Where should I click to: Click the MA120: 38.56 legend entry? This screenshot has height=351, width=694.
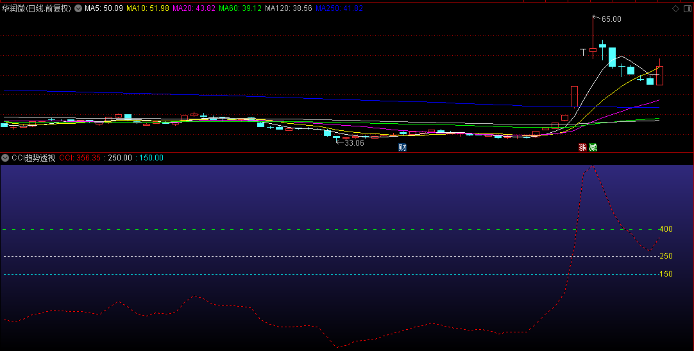tap(288, 8)
